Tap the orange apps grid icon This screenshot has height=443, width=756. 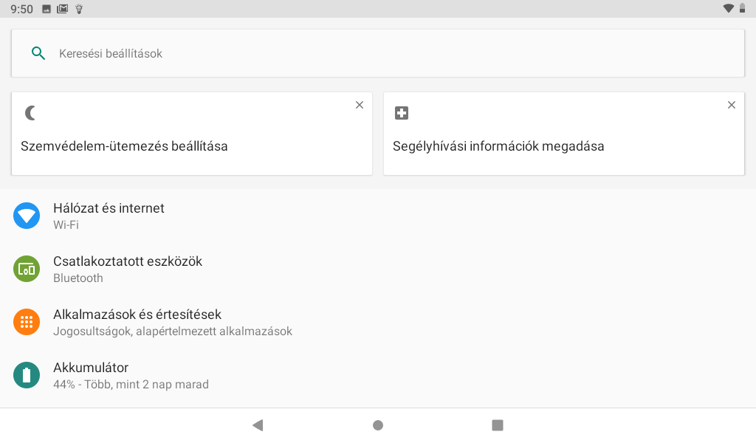point(27,322)
